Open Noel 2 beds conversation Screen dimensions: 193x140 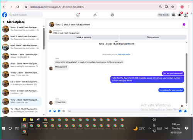tap(21, 38)
